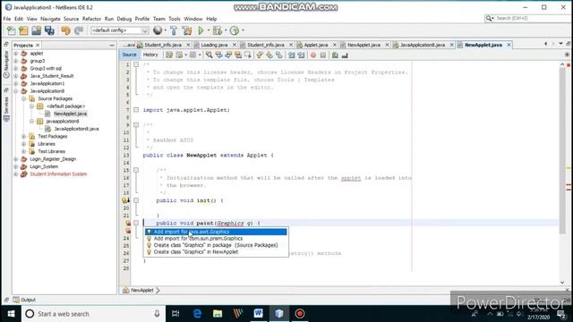Screen dimensions: 573x322
Task: Click the Uncomment icon in editor toolbar
Action: [x=345, y=55]
